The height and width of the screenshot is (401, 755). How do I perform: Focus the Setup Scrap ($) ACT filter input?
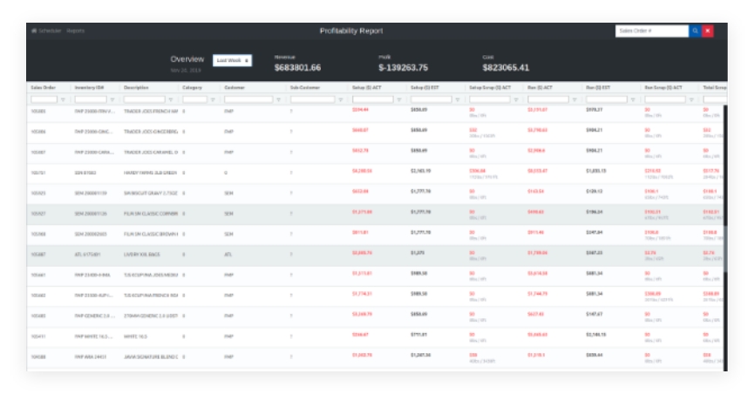(x=490, y=99)
